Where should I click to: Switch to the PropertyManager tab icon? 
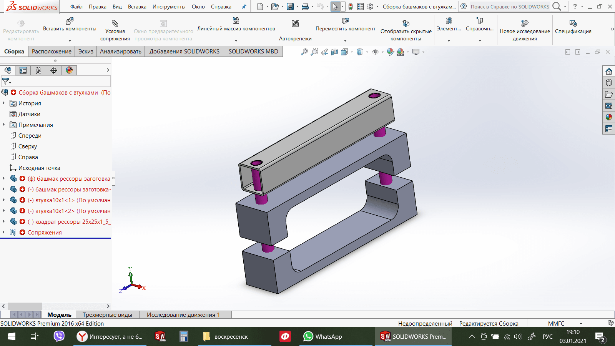tap(23, 70)
